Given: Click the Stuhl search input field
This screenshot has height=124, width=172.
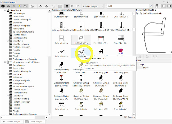Looking at the screenshot, I should 127,6.
